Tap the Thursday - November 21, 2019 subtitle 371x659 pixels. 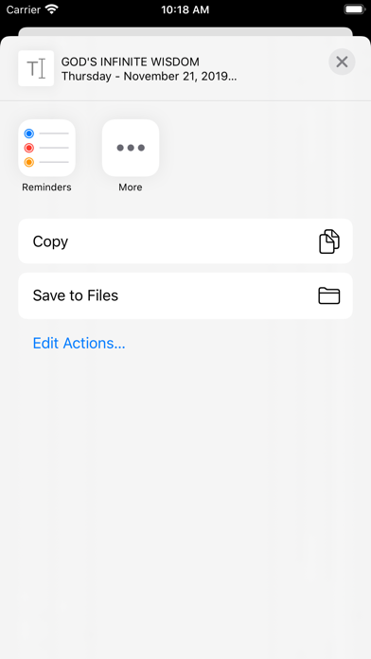[150, 76]
